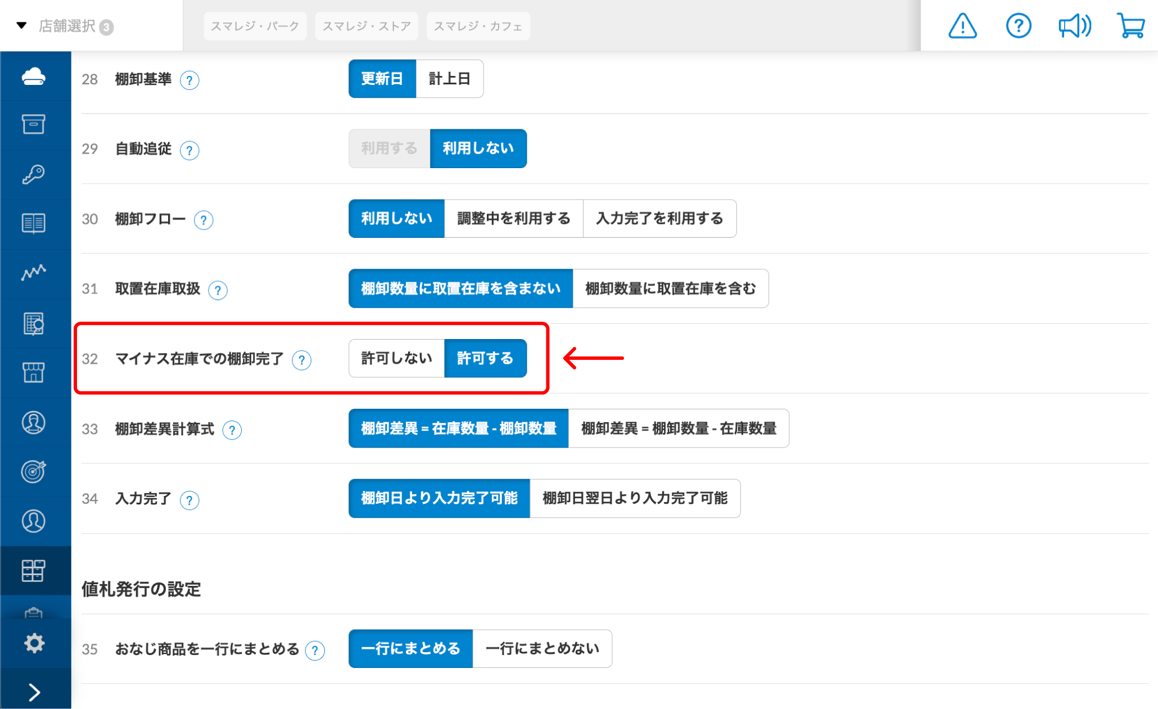Viewport: 1158px width, 709px height.
Task: Show help for 棚卸フロー
Action: tap(203, 220)
